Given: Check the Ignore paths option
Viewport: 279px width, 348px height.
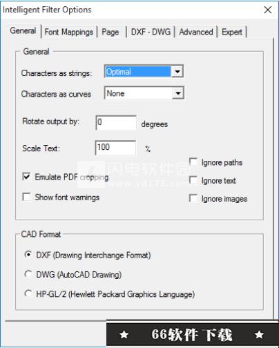Looking at the screenshot, I should click(193, 162).
